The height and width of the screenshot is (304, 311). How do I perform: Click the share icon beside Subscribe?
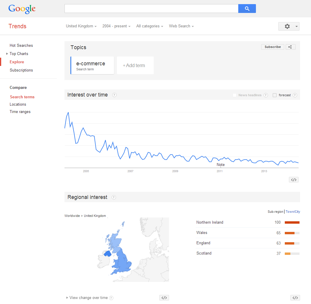click(290, 47)
